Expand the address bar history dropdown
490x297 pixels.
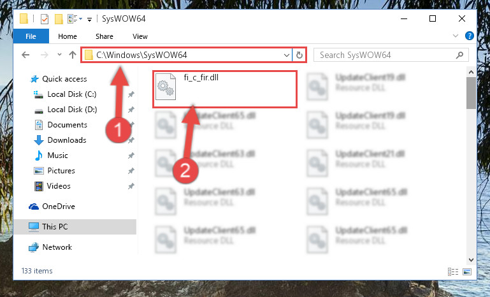286,55
